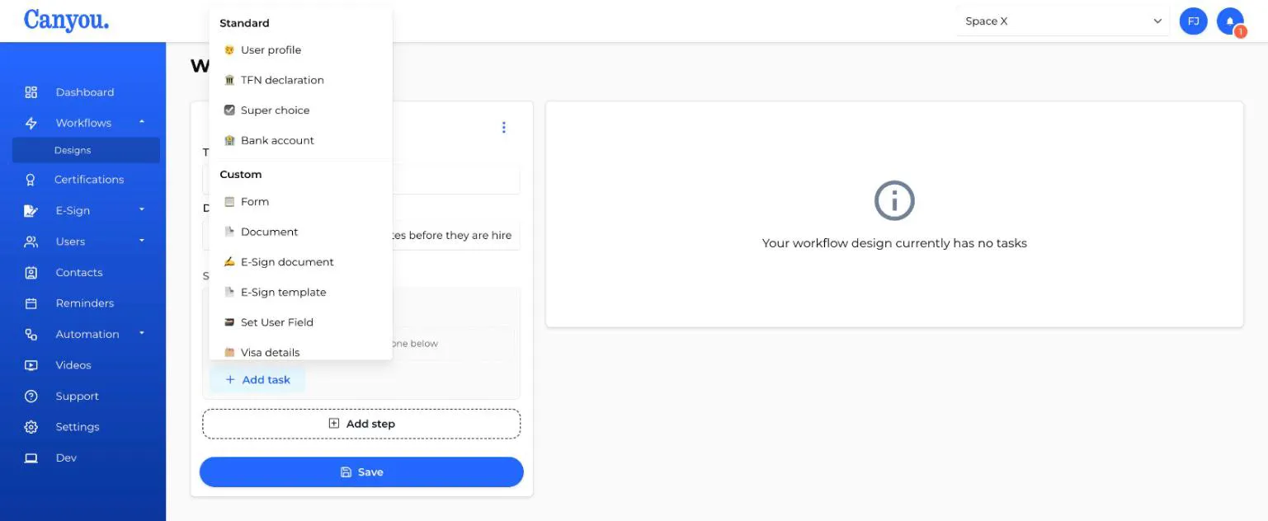This screenshot has width=1268, height=521.
Task: Click the Bank account icon
Action: [x=229, y=141]
